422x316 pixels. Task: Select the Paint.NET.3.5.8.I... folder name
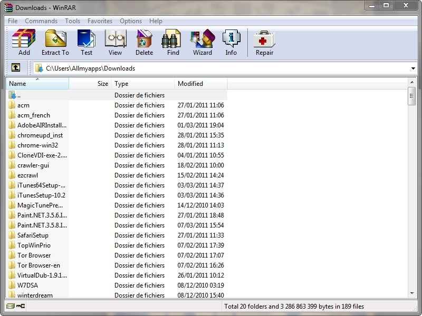pyautogui.click(x=42, y=225)
